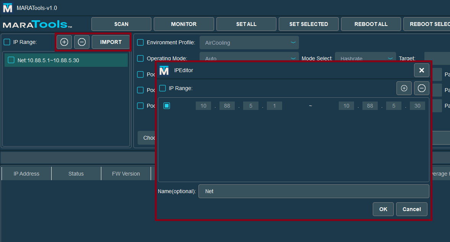
Task: Click the REBOOT ALL button
Action: pyautogui.click(x=371, y=24)
